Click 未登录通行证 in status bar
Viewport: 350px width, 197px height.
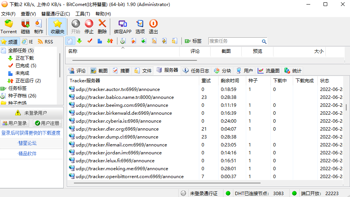(x=203, y=194)
